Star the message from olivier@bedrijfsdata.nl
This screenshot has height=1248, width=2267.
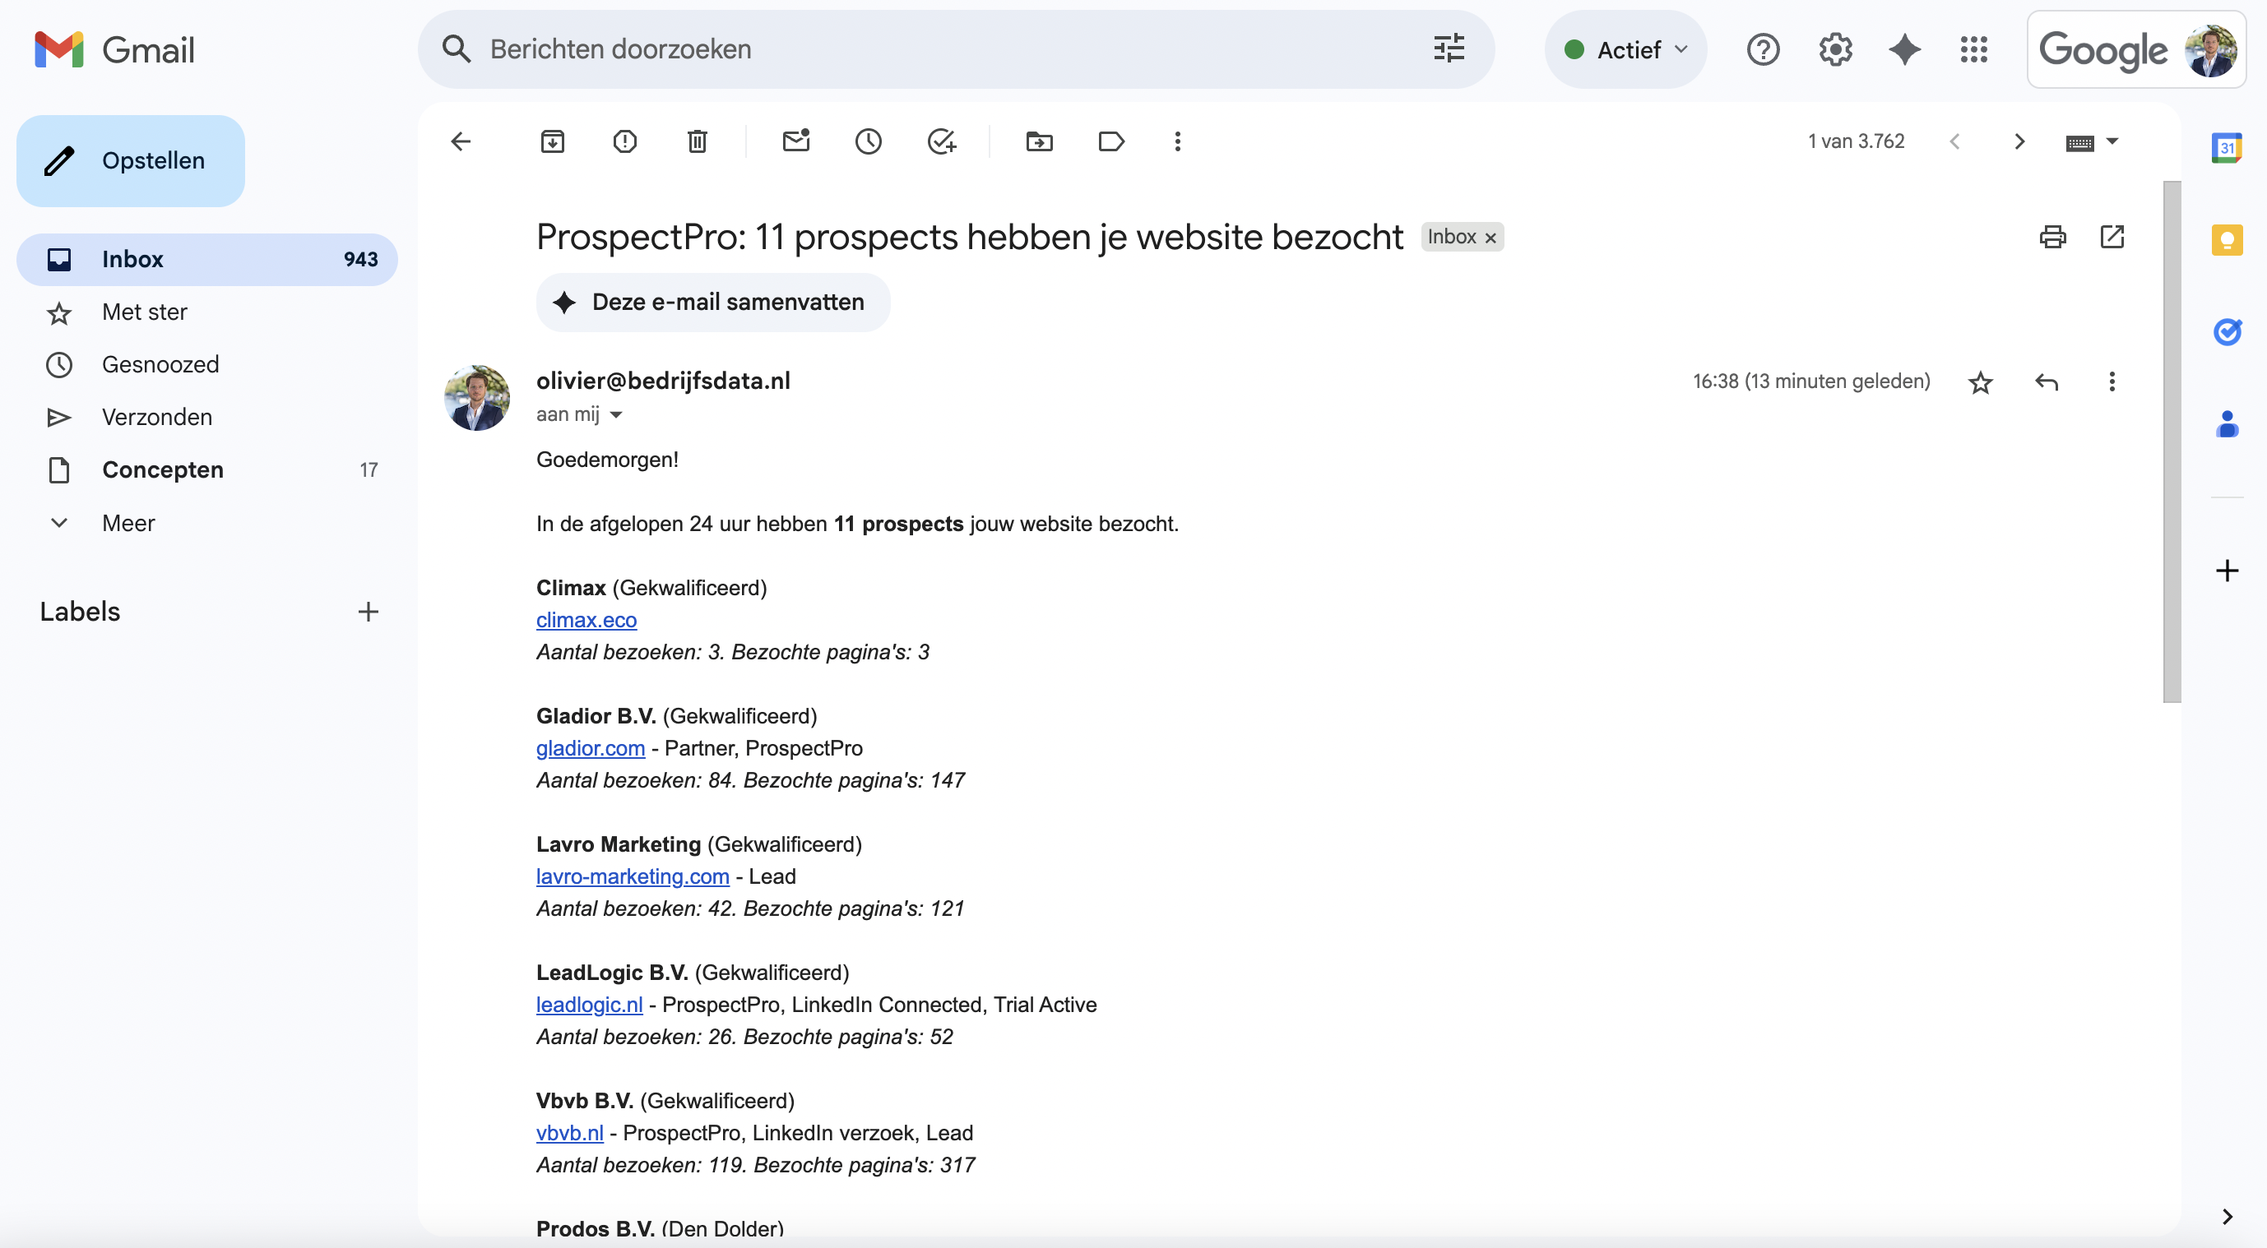[1980, 381]
